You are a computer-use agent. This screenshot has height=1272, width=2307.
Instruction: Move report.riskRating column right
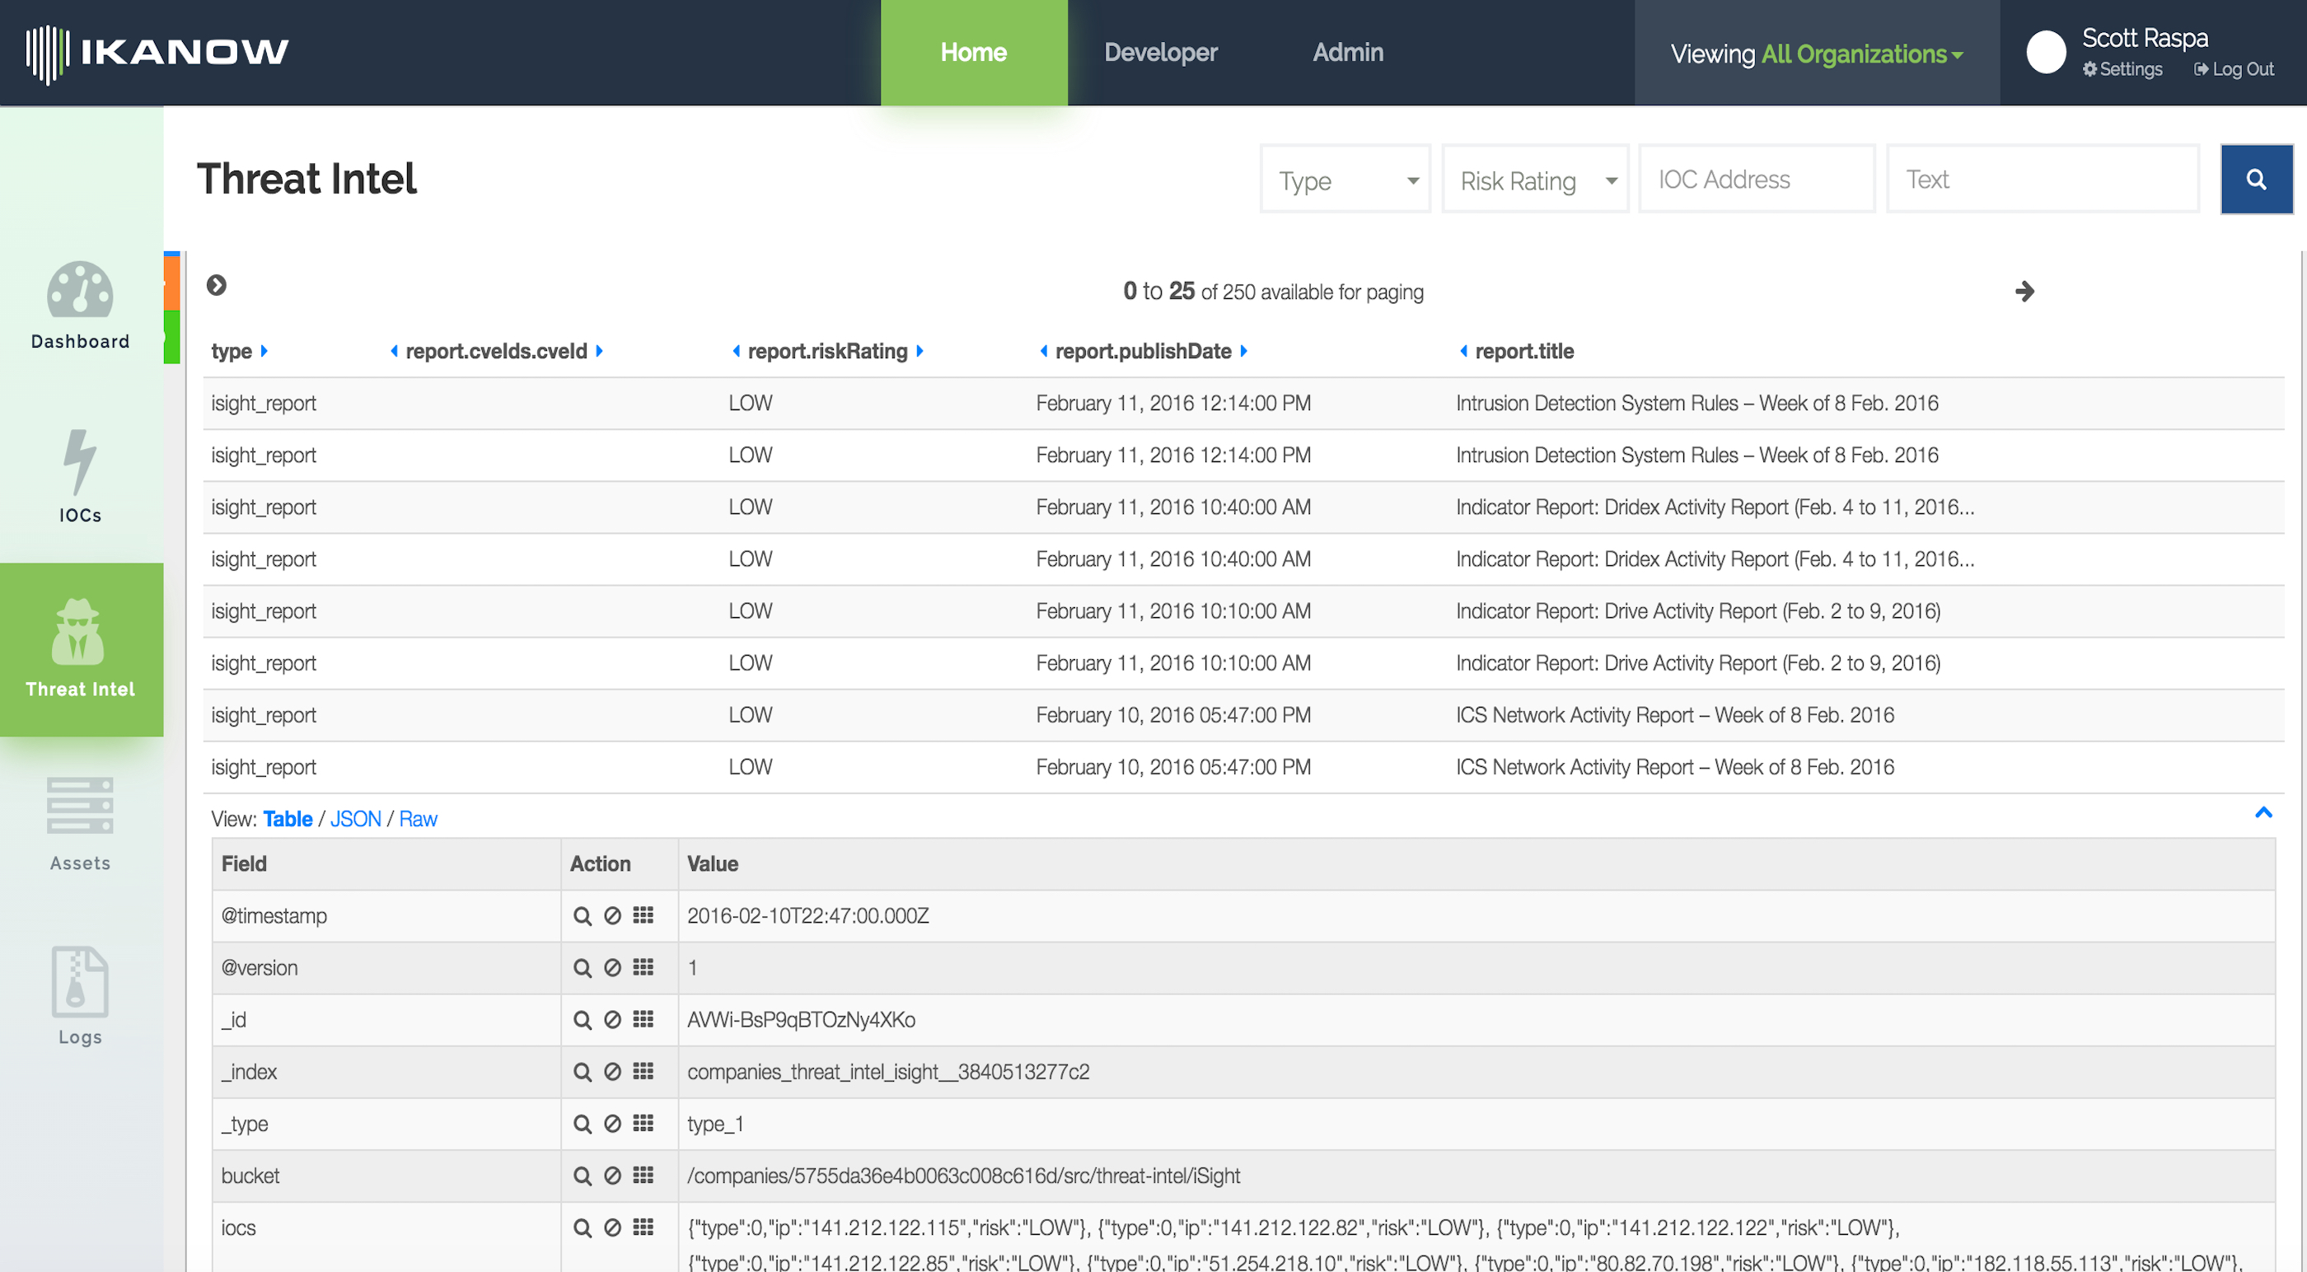[920, 351]
